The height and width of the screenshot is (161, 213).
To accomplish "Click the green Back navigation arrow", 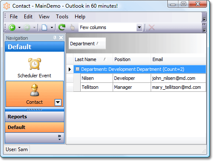I will [12, 27].
